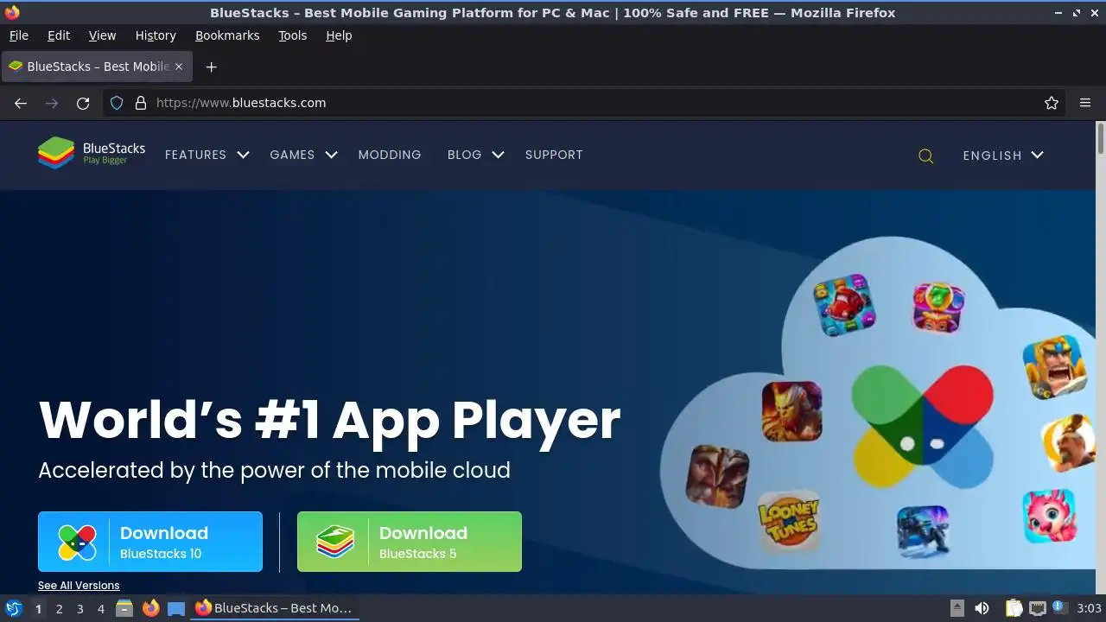Click the BlueStacks window taskbar entry

274,608
